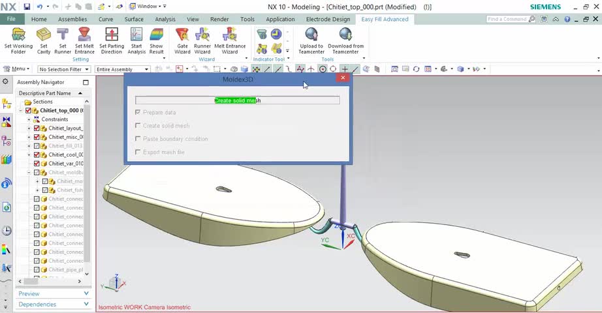Open Show Result tool
Image resolution: width=602 pixels, height=313 pixels.
coord(156,41)
